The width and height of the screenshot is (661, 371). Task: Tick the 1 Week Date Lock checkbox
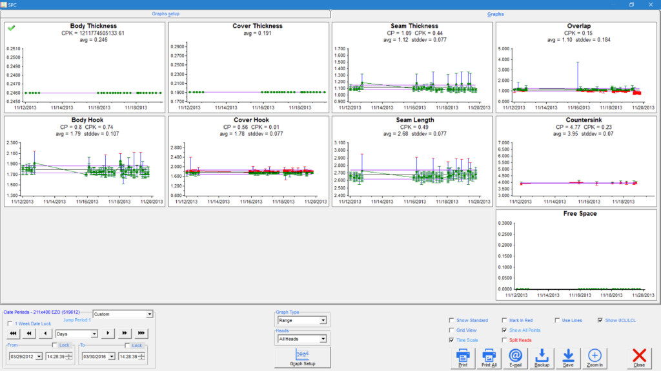[9, 324]
